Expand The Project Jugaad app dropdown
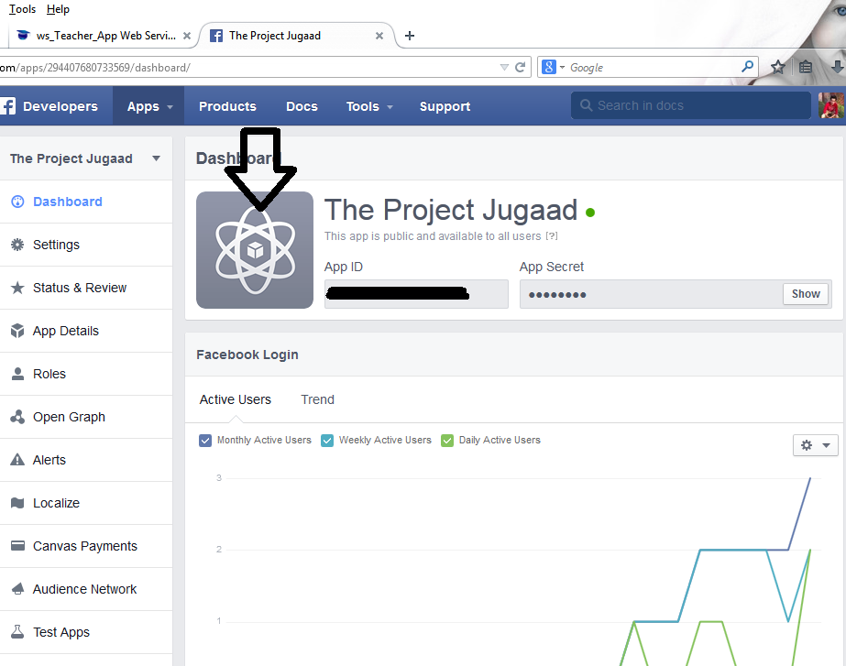The height and width of the screenshot is (666, 846). (157, 158)
